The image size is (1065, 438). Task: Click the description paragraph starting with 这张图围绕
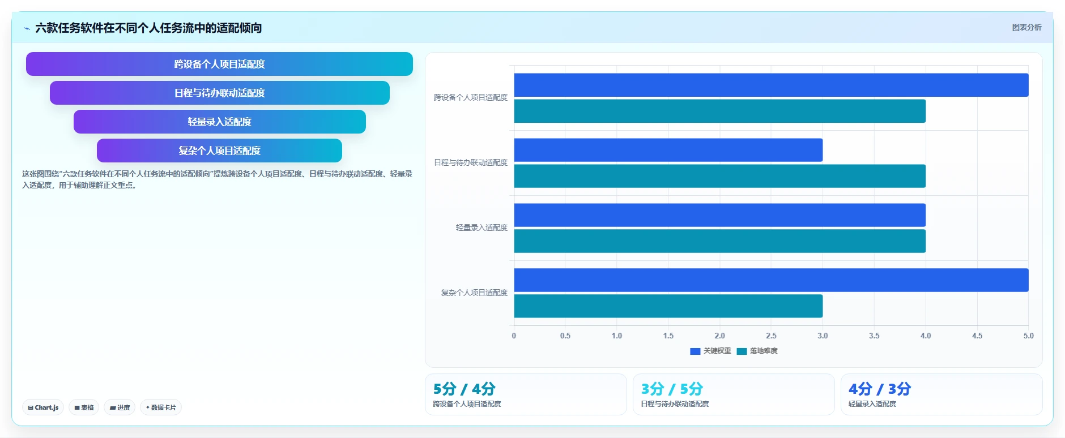[x=217, y=179]
